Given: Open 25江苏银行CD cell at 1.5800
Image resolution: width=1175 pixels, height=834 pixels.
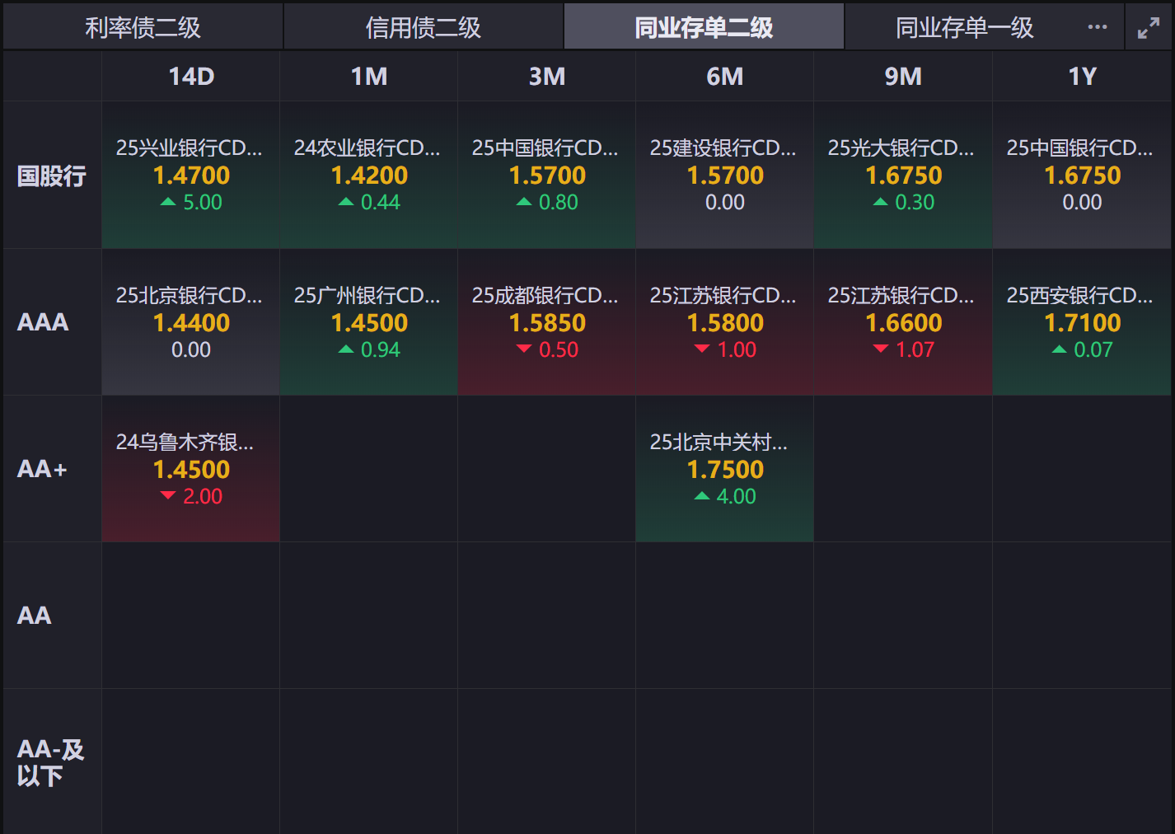Looking at the screenshot, I should pos(725,322).
